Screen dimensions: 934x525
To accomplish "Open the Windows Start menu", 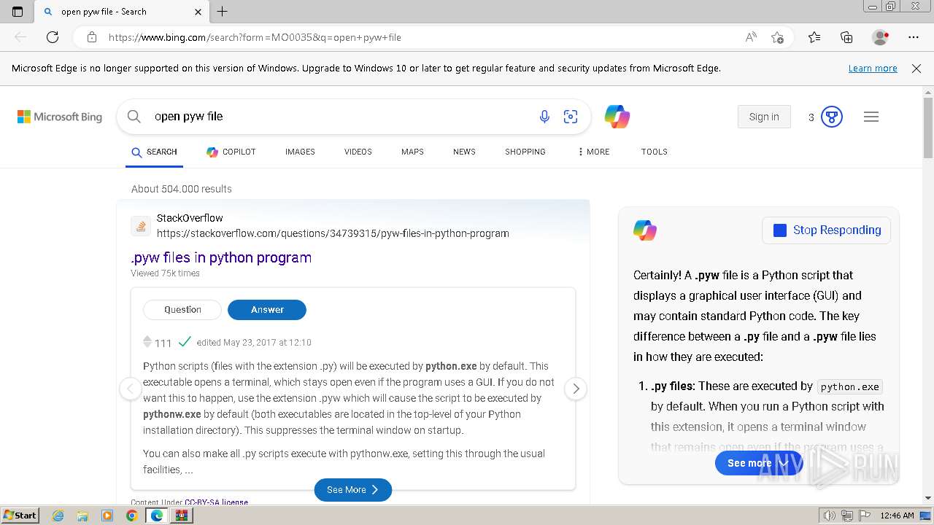I will click(20, 515).
